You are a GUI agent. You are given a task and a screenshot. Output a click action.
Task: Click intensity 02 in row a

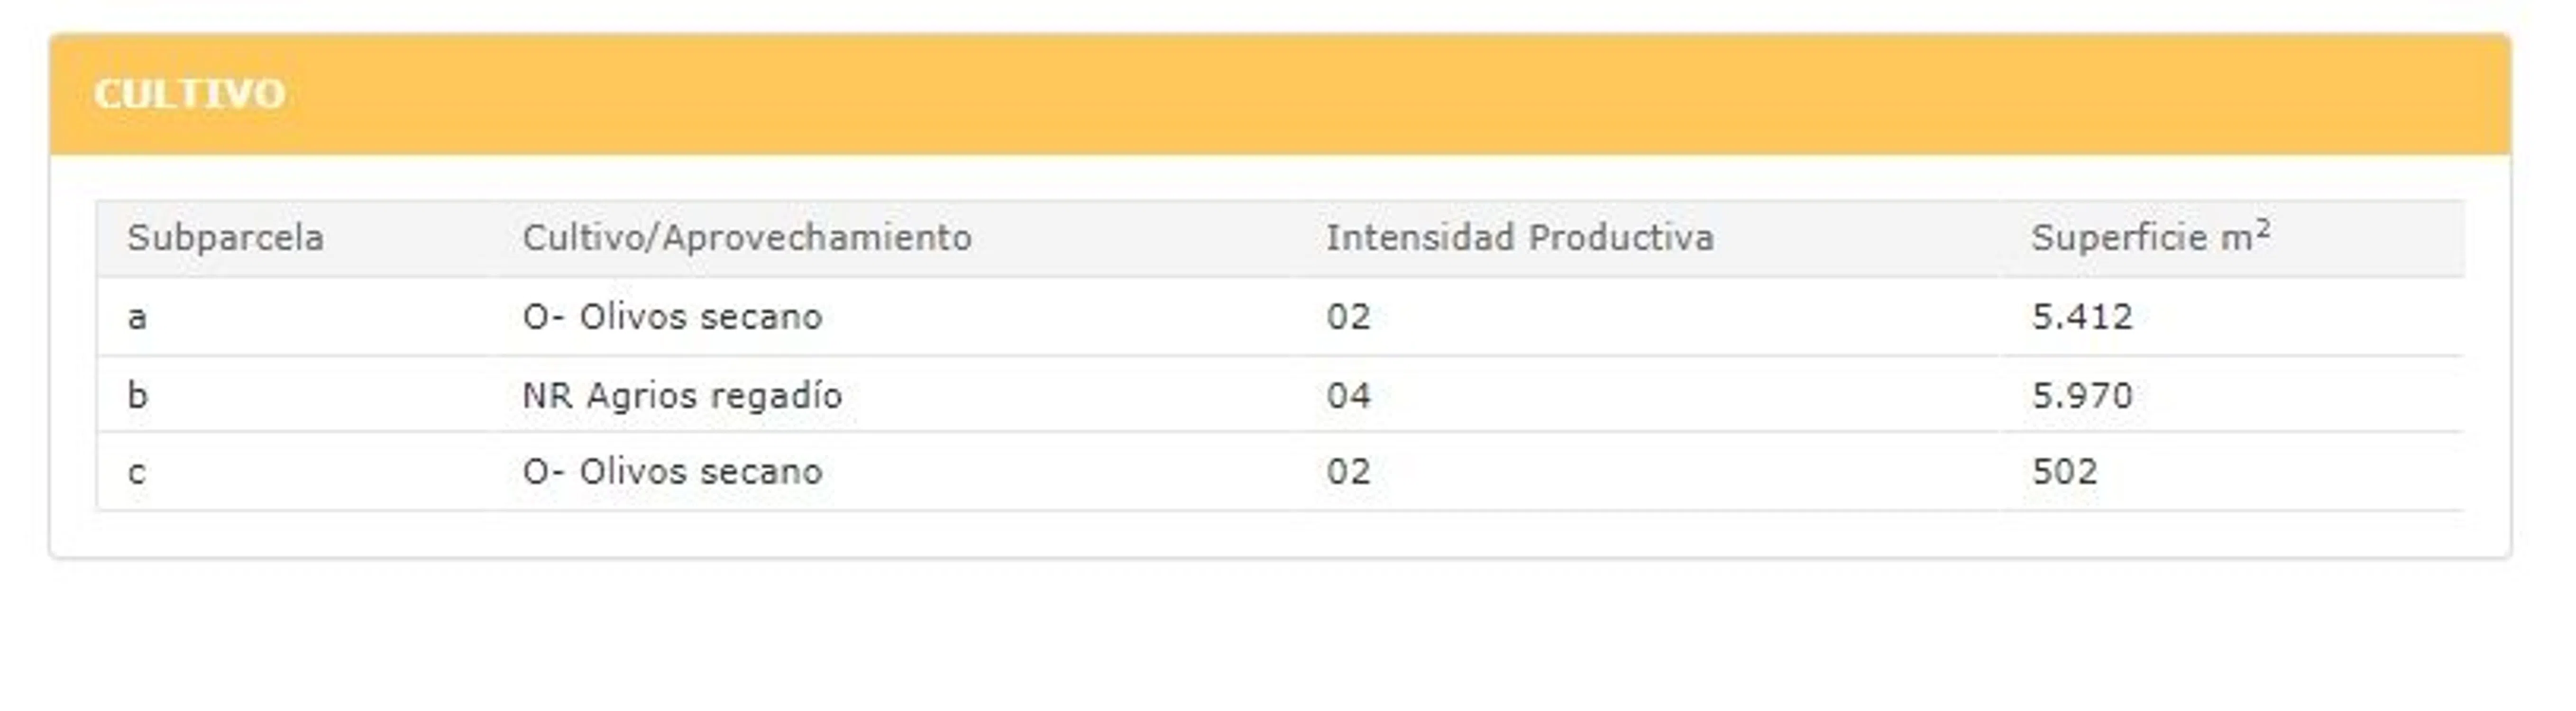click(1348, 317)
